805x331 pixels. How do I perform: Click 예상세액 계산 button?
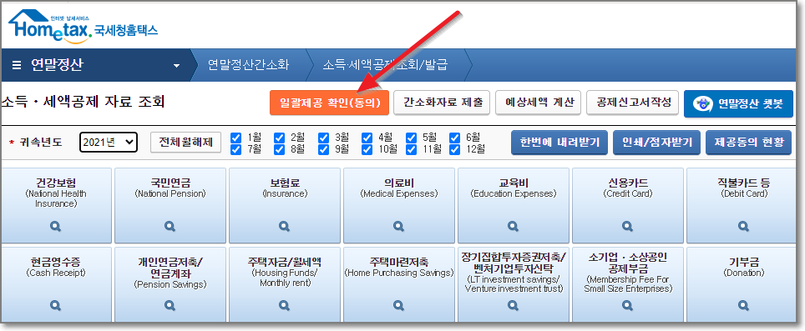pos(538,103)
